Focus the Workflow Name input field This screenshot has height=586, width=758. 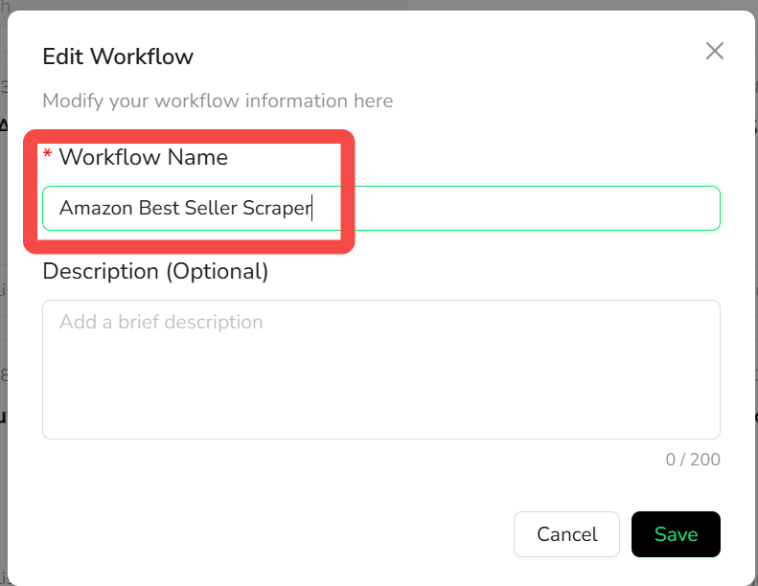(381, 208)
